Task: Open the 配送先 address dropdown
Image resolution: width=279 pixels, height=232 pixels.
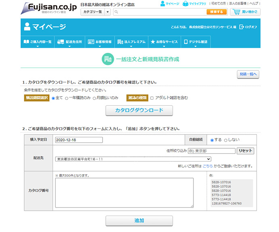Action: click(133, 159)
